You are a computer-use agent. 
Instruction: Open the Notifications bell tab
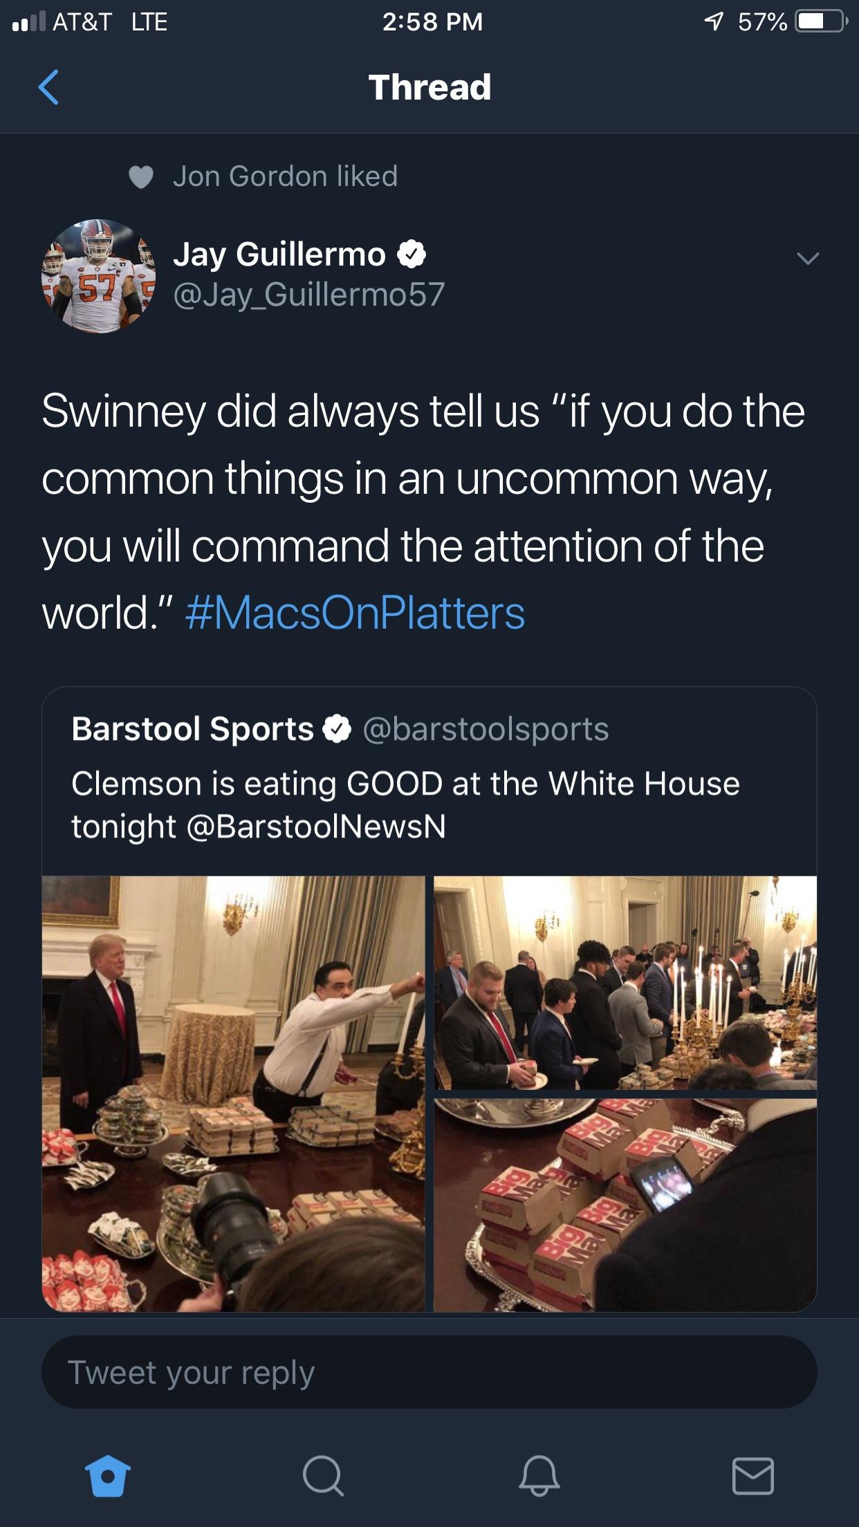pyautogui.click(x=539, y=1476)
